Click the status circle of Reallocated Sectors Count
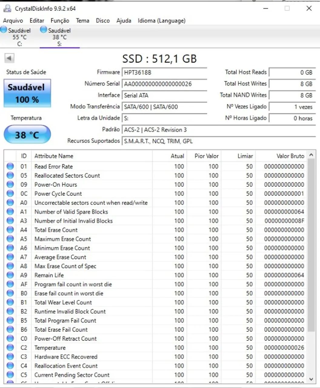The image size is (320, 388). [10, 175]
